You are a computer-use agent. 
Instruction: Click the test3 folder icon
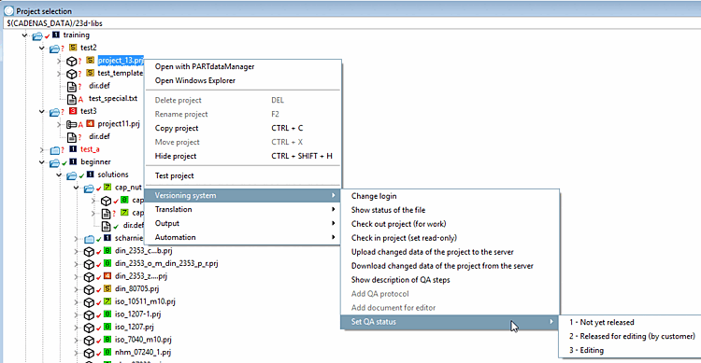coord(54,112)
